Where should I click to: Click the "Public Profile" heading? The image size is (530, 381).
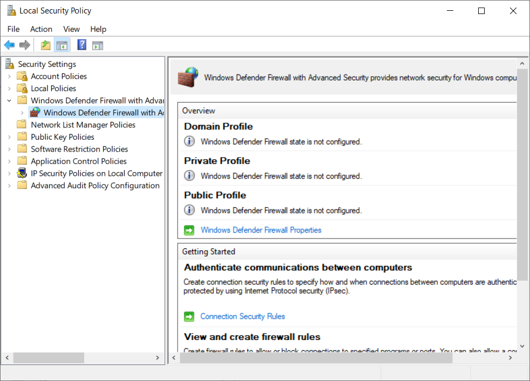(x=215, y=195)
